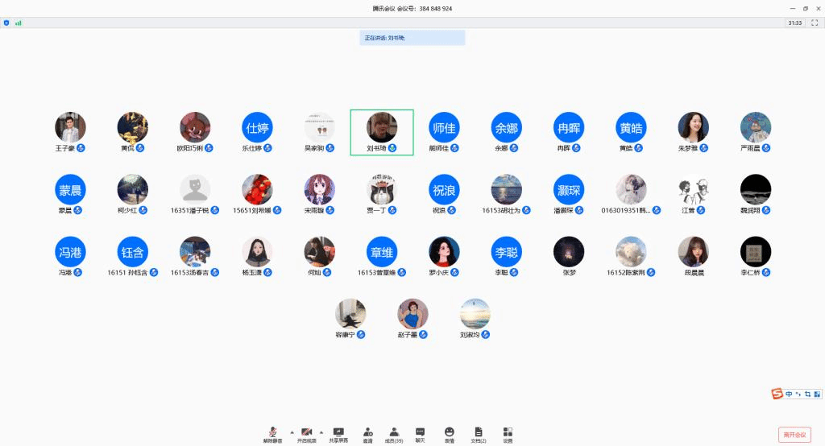
Task: Click the blue shield security icon
Action: click(7, 23)
